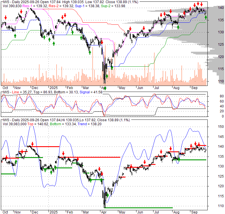Click the 'Trend = 138.20' label in the bottom chart

tap(89, 124)
